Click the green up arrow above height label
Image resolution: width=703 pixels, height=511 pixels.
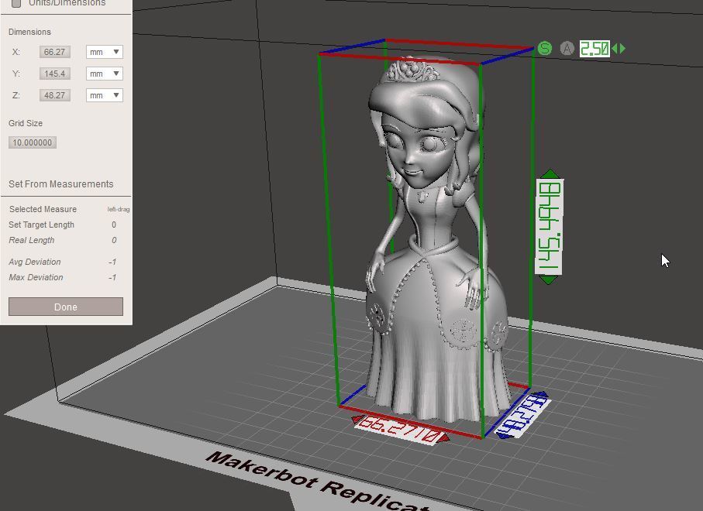(550, 174)
